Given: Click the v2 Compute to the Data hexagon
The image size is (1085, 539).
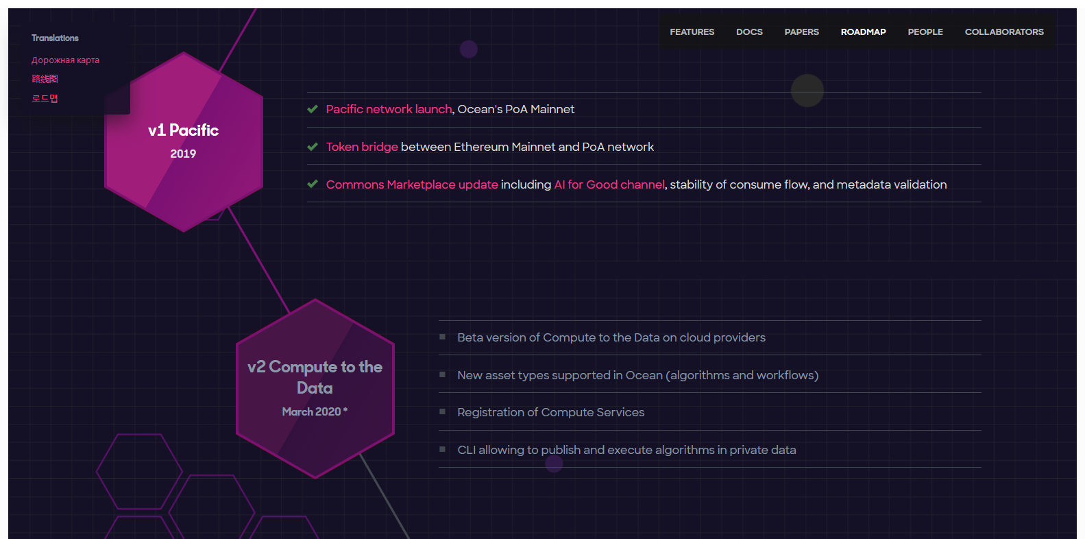Looking at the screenshot, I should tap(315, 388).
